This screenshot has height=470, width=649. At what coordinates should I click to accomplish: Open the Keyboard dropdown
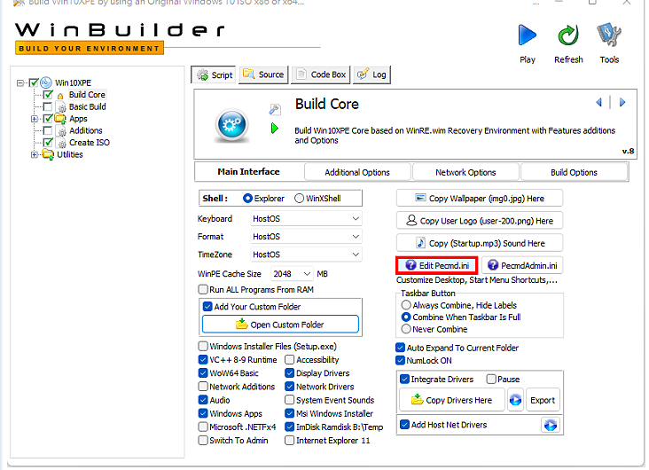[306, 219]
